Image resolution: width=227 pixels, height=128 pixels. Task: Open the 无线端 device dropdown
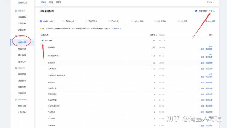pyautogui.click(x=211, y=2)
